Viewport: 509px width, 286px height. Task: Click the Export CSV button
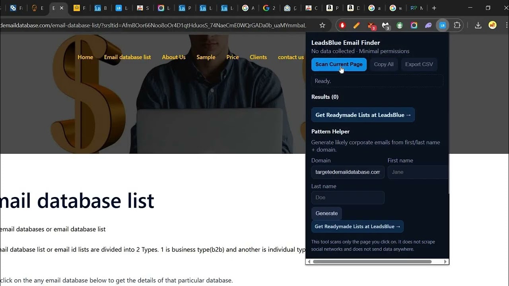coord(419,64)
